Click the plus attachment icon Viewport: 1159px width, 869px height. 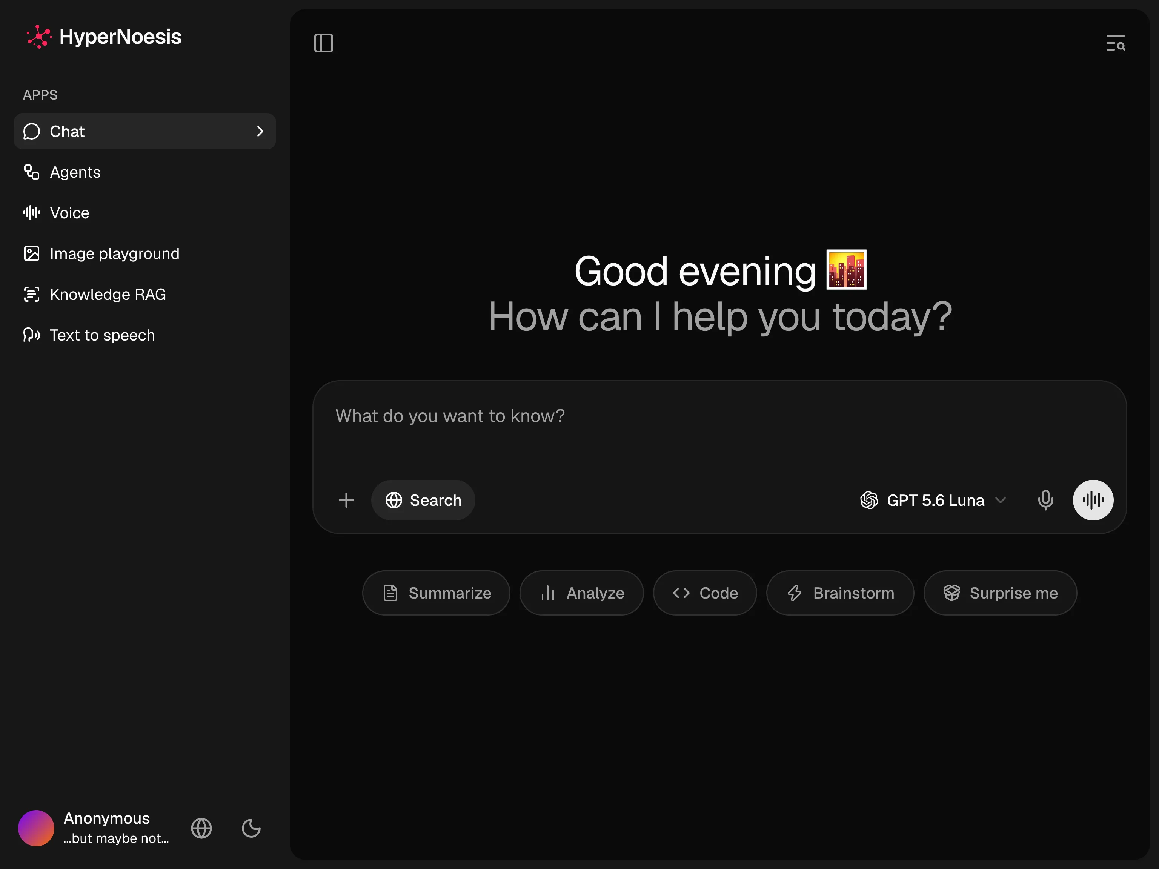[x=346, y=500]
